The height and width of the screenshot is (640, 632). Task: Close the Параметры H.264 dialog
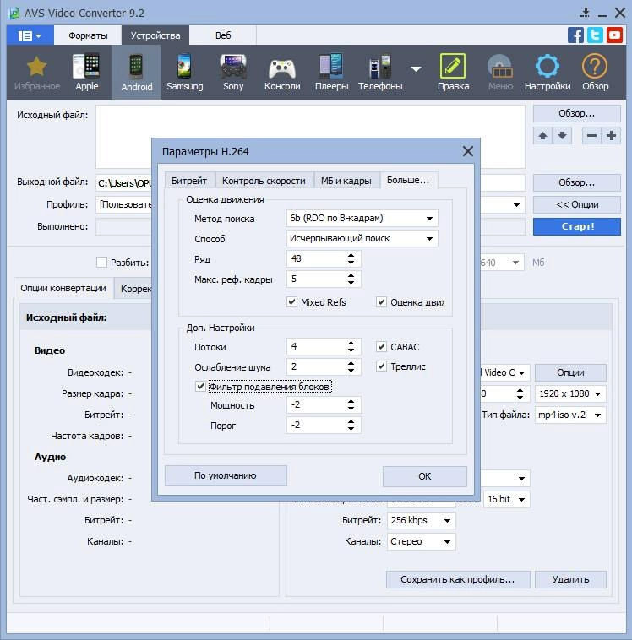point(468,151)
